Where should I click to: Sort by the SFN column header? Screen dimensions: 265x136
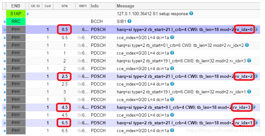[64, 6]
